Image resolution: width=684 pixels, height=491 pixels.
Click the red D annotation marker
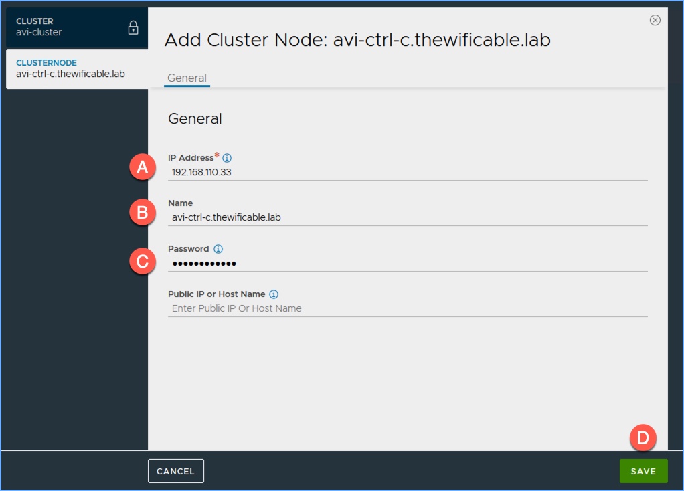click(x=643, y=438)
